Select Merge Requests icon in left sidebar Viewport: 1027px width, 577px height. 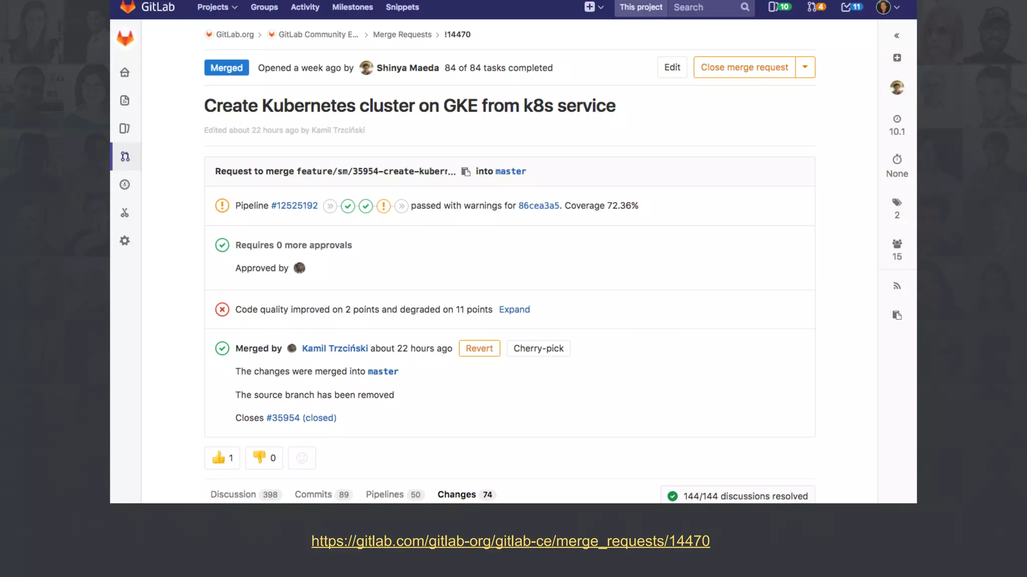point(125,157)
